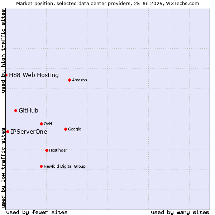Click the H88 Web Hosting red data point
215x215 pixels.
(6, 75)
